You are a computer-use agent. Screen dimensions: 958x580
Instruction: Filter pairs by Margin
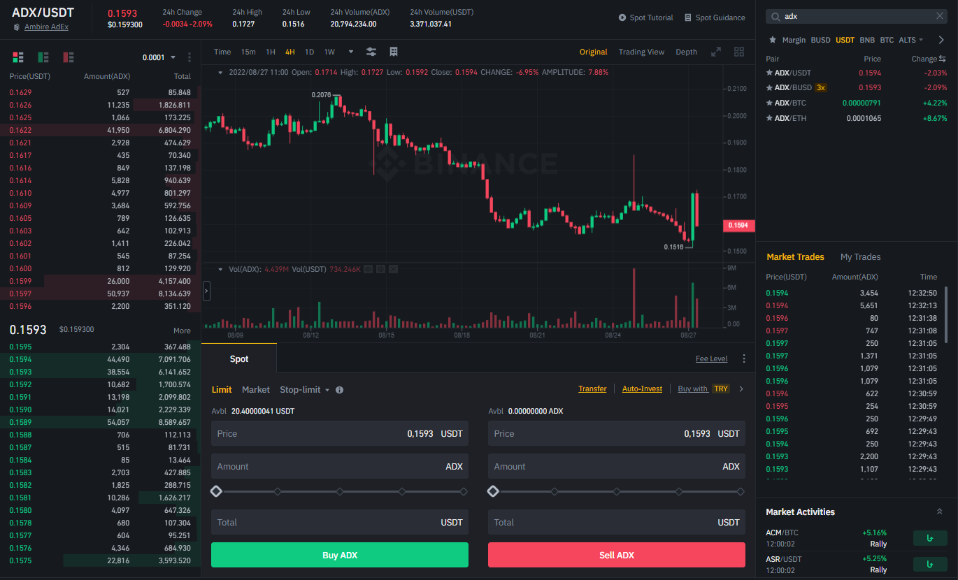794,40
